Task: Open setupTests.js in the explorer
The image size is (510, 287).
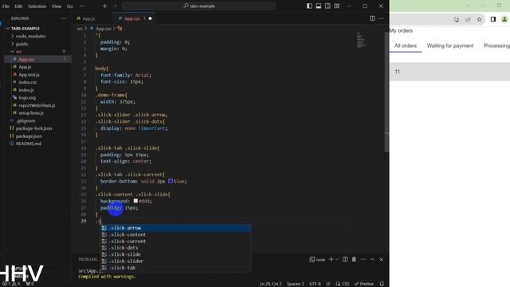Action: tap(31, 113)
